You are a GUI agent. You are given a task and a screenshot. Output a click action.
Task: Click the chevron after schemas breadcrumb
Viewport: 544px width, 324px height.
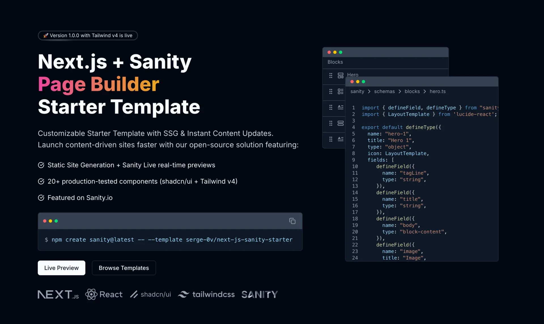tap(400, 91)
